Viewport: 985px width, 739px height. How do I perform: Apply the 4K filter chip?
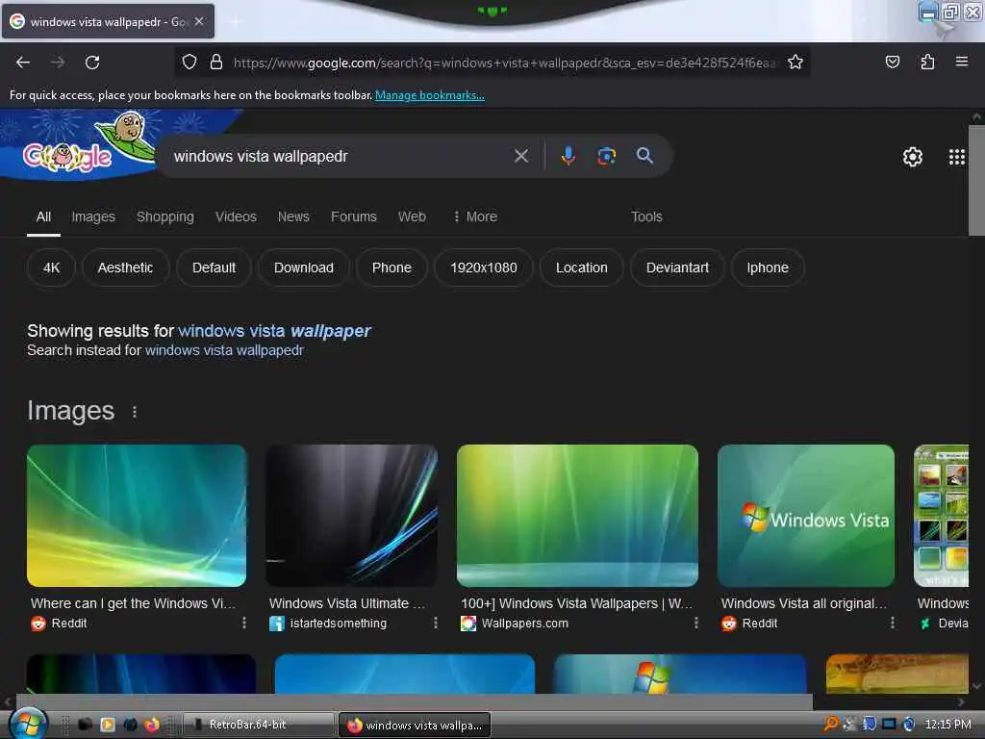tap(52, 268)
